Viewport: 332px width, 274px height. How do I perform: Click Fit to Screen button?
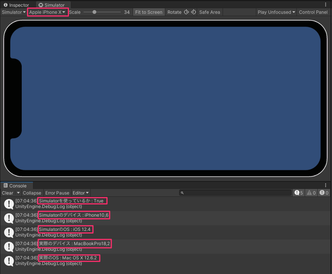(149, 12)
